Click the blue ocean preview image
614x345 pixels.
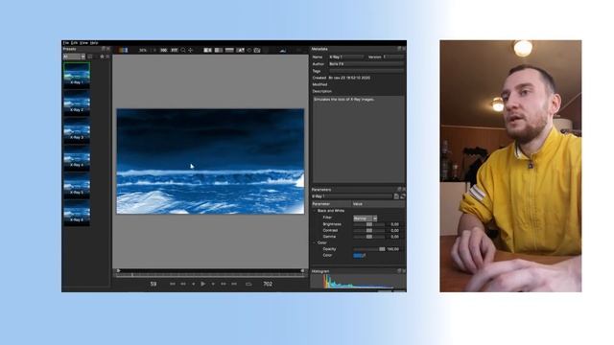[210, 161]
